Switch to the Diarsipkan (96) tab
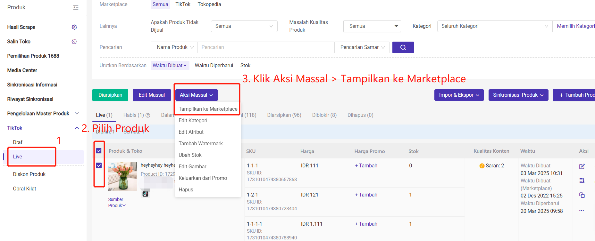The height and width of the screenshot is (241, 595). click(x=284, y=115)
